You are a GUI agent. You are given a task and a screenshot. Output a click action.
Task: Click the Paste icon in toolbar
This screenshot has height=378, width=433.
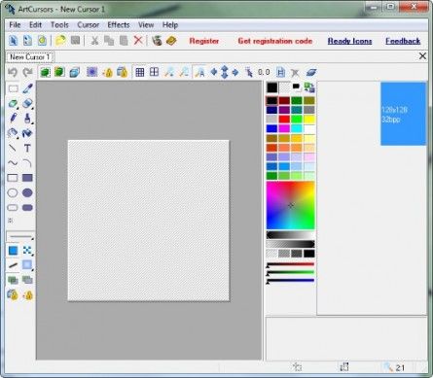(124, 41)
